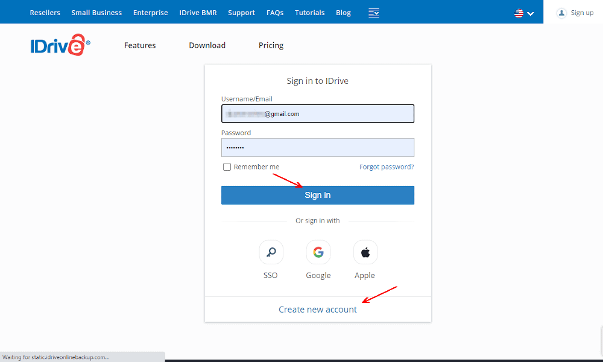The image size is (603, 362).
Task: Visit the Tutorials page
Action: pyautogui.click(x=309, y=13)
